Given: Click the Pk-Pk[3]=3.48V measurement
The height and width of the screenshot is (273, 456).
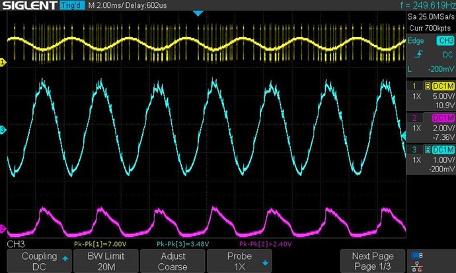Looking at the screenshot, I should (182, 244).
